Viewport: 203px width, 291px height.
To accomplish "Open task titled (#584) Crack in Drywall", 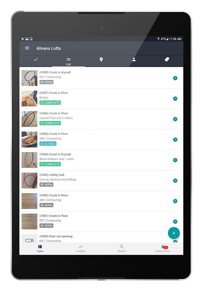I will pos(55,154).
